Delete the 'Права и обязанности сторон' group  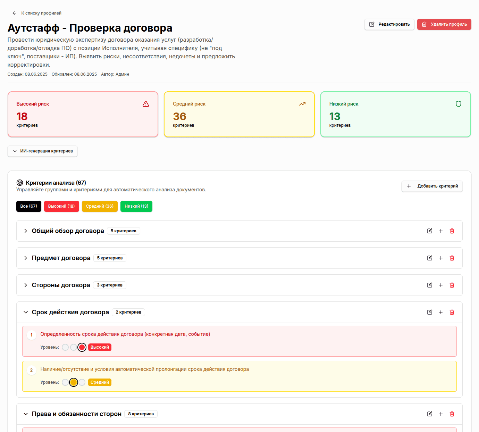coord(452,414)
